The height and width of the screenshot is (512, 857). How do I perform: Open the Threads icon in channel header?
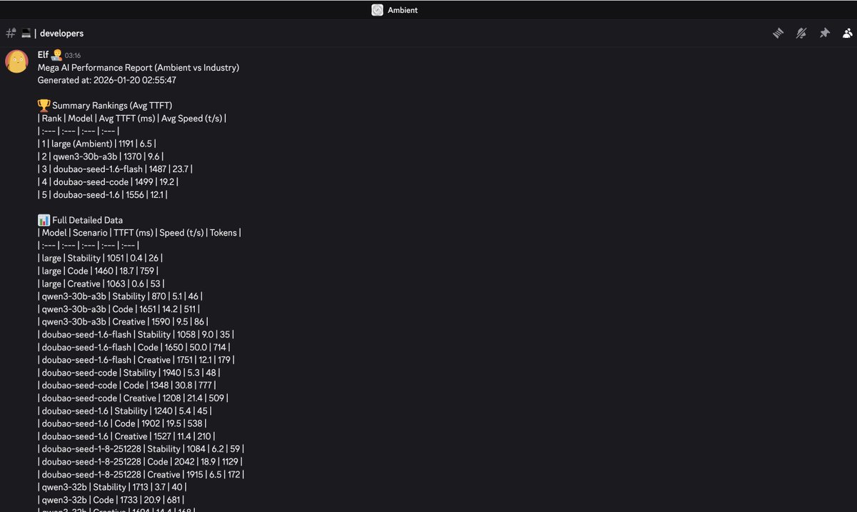(x=778, y=33)
